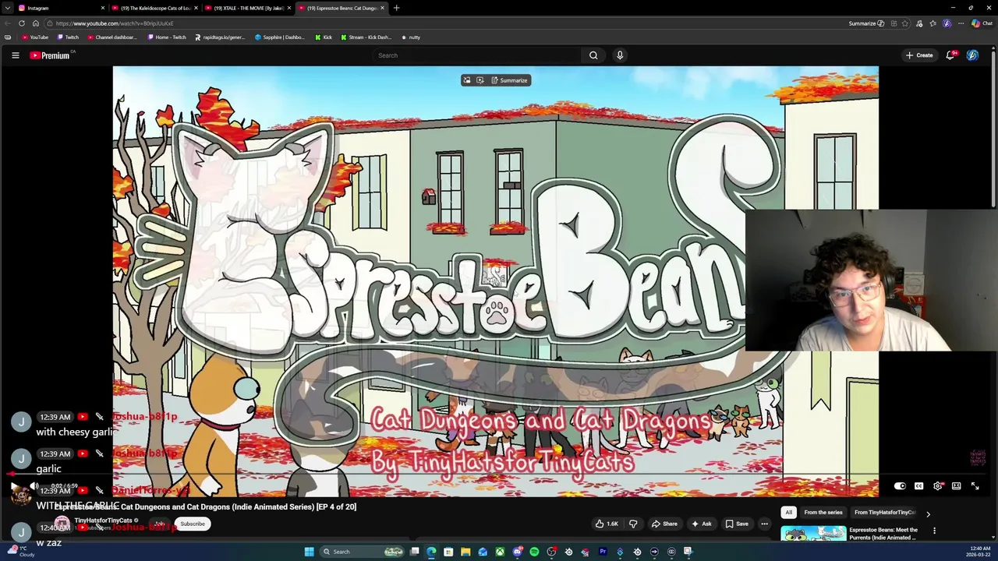998x561 pixels.
Task: Open the weather widget on taskbar
Action: coord(19,552)
